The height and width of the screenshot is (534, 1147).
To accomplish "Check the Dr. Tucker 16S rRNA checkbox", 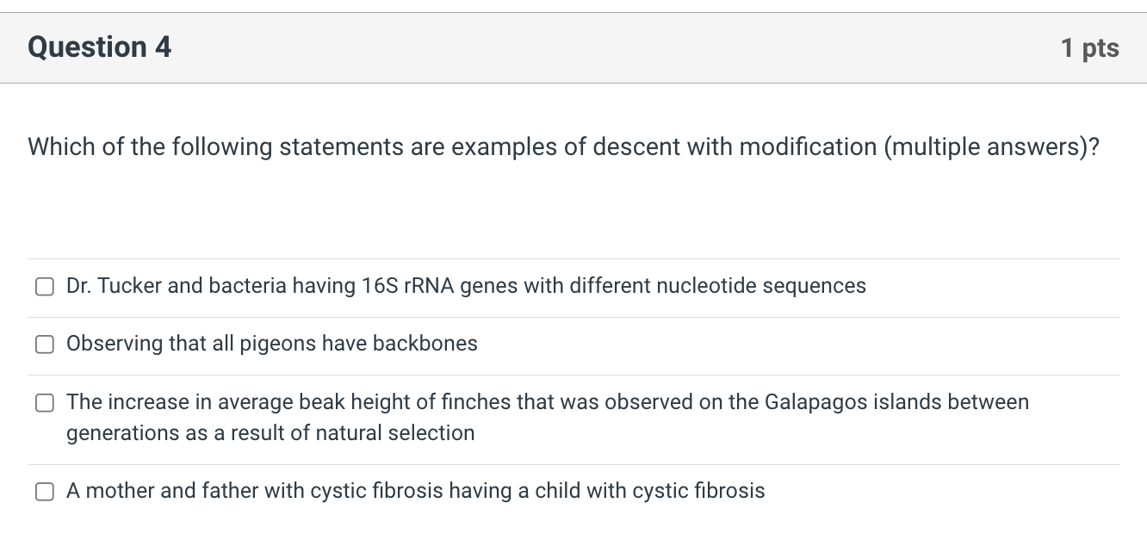I will [x=44, y=287].
